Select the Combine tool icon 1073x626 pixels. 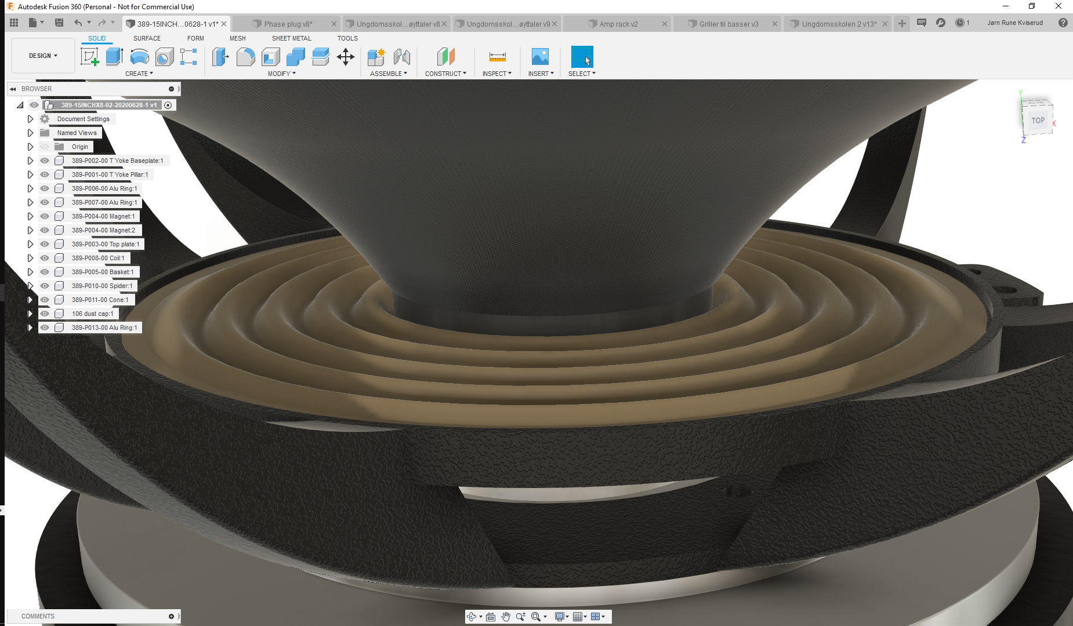point(296,57)
